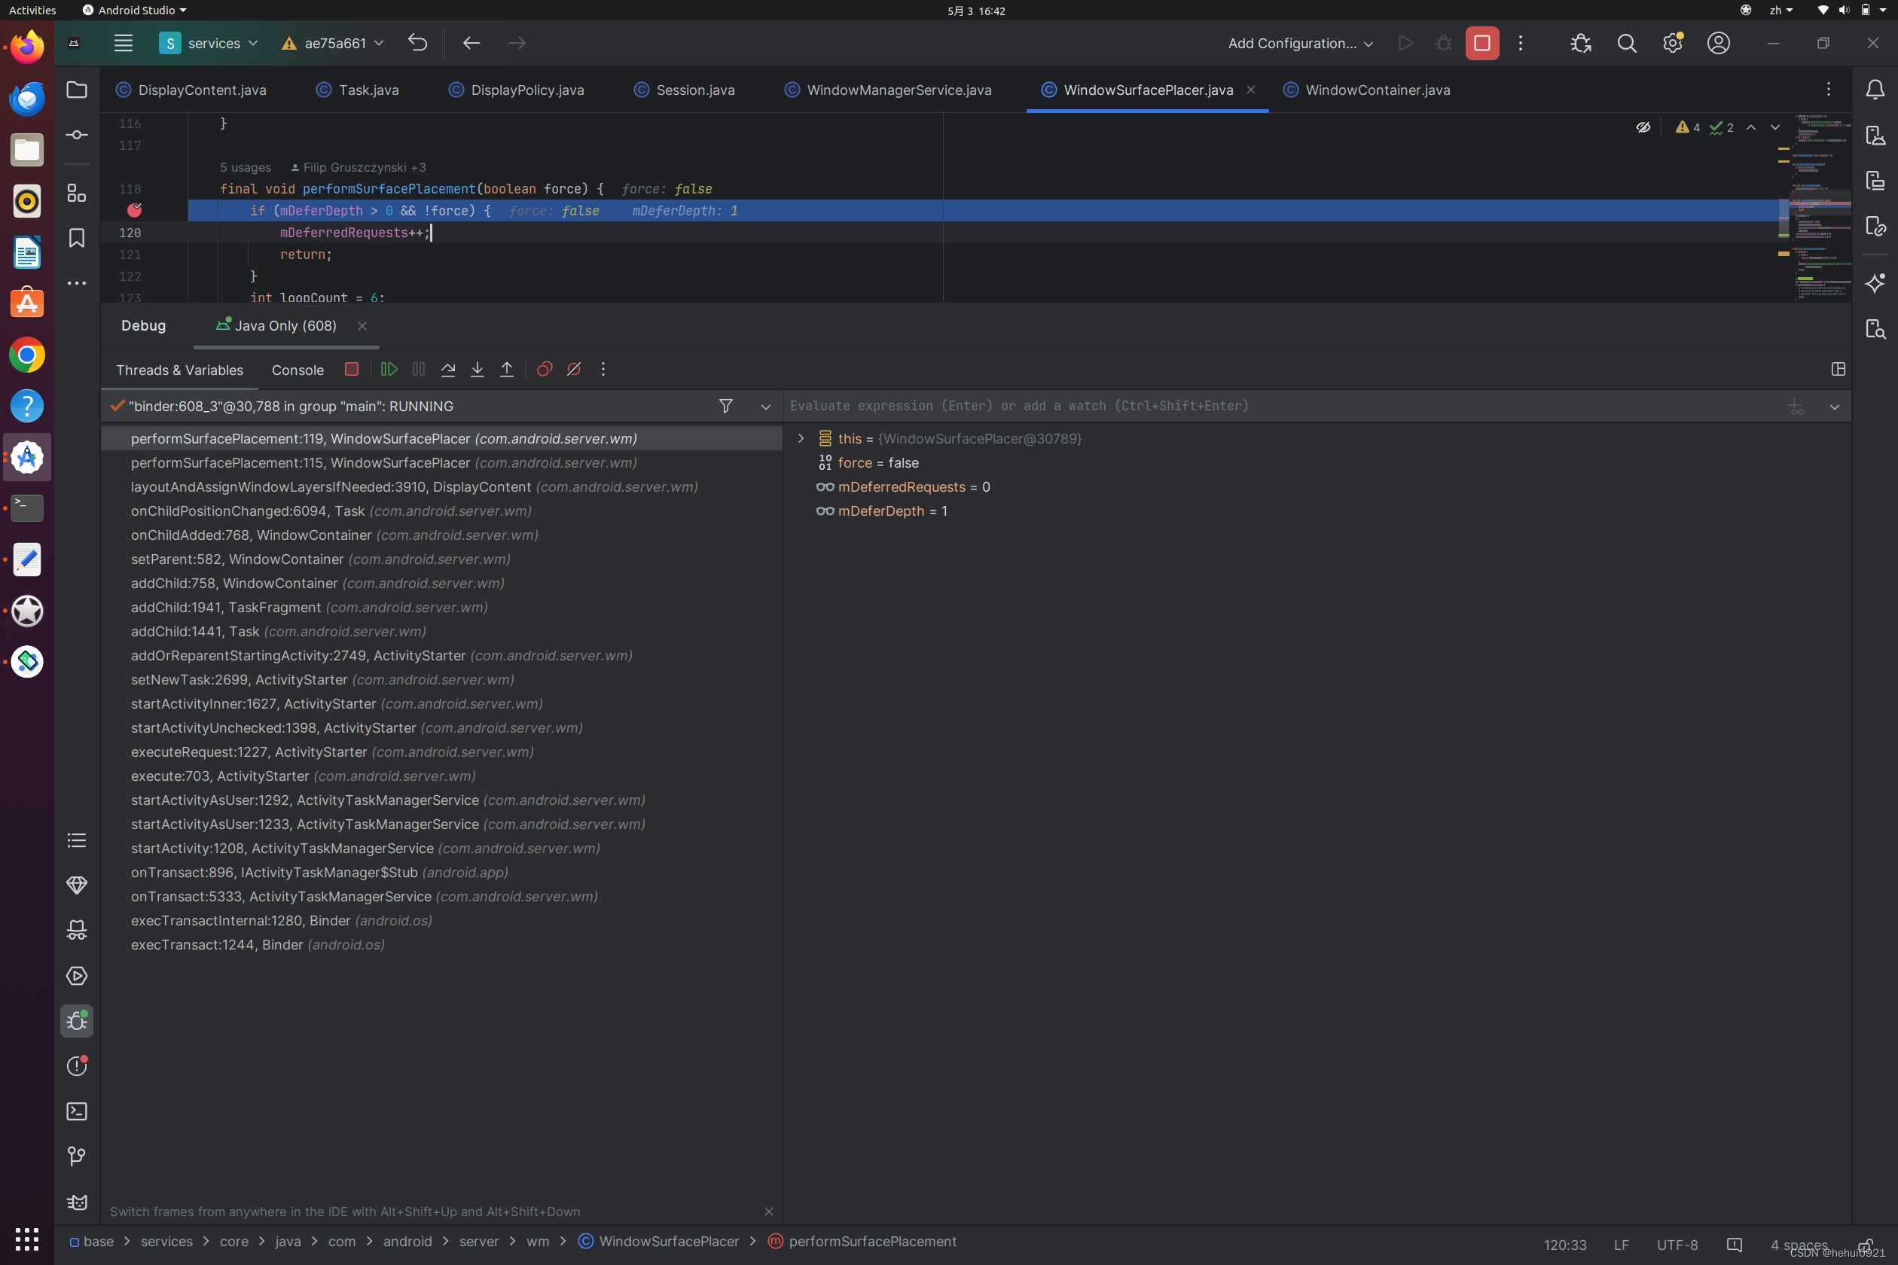Go to previous highlighted problem chevron
This screenshot has width=1898, height=1265.
click(x=1751, y=127)
